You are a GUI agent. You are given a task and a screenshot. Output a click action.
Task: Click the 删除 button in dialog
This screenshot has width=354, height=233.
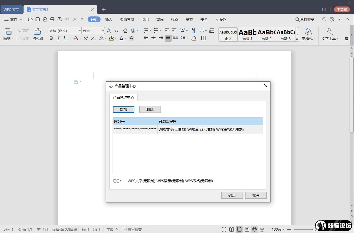(x=150, y=109)
